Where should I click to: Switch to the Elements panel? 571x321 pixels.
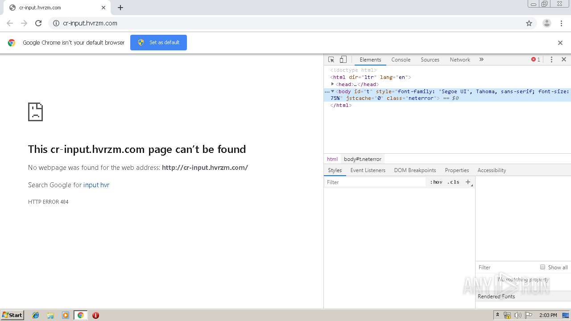point(370,59)
